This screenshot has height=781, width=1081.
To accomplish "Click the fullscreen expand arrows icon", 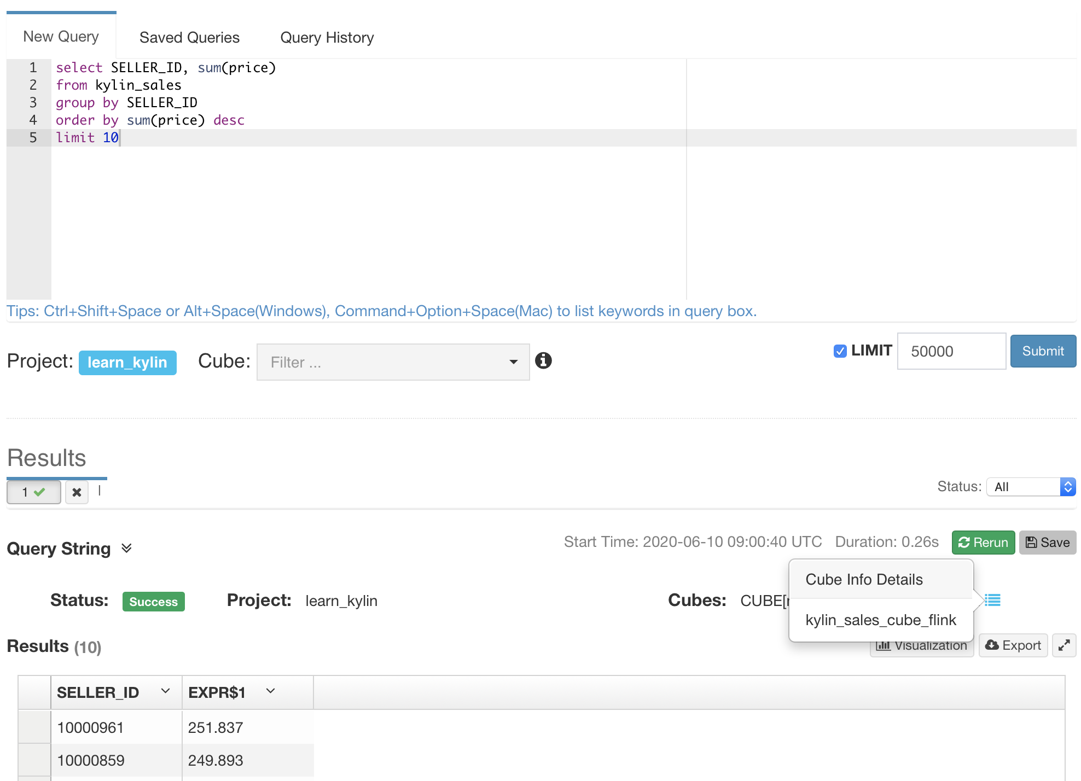I will pyautogui.click(x=1063, y=645).
